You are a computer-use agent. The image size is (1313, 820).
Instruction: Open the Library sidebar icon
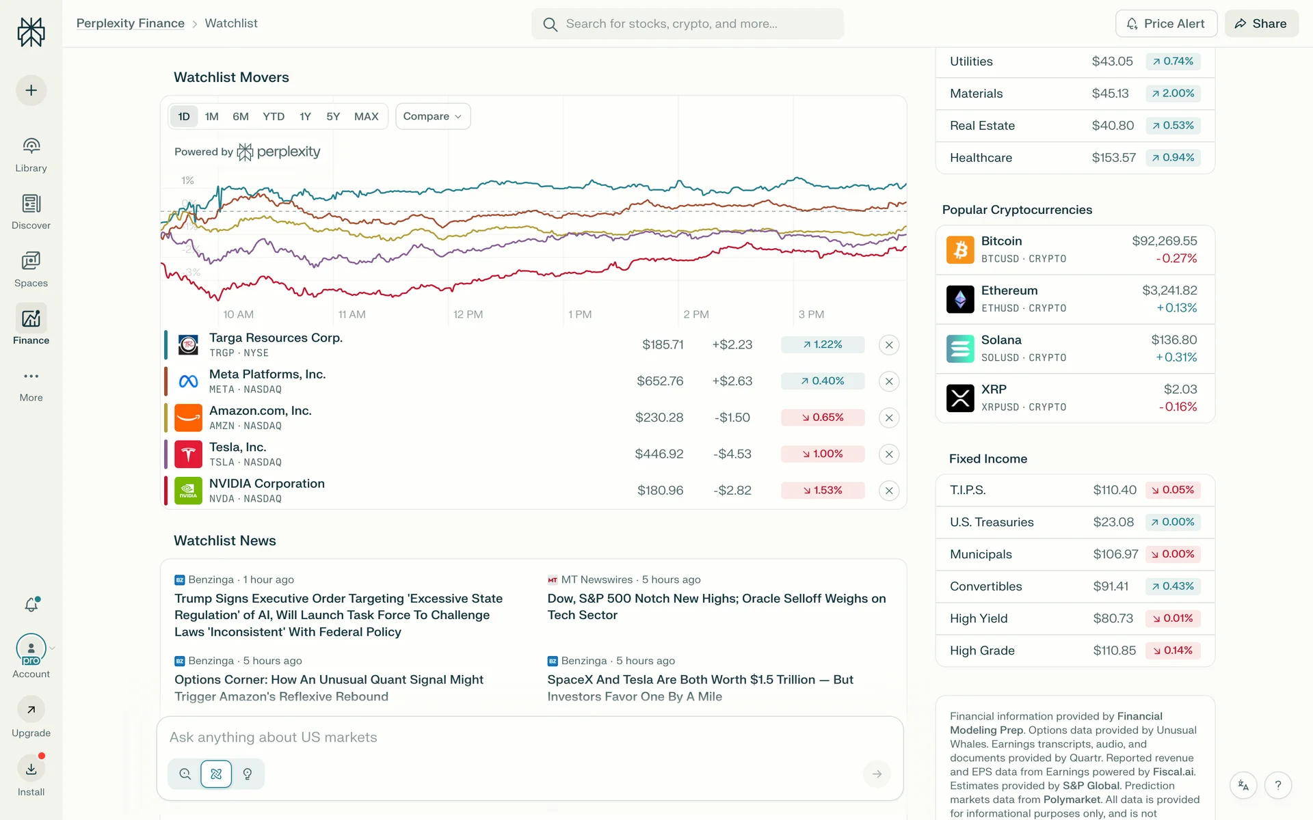31,146
